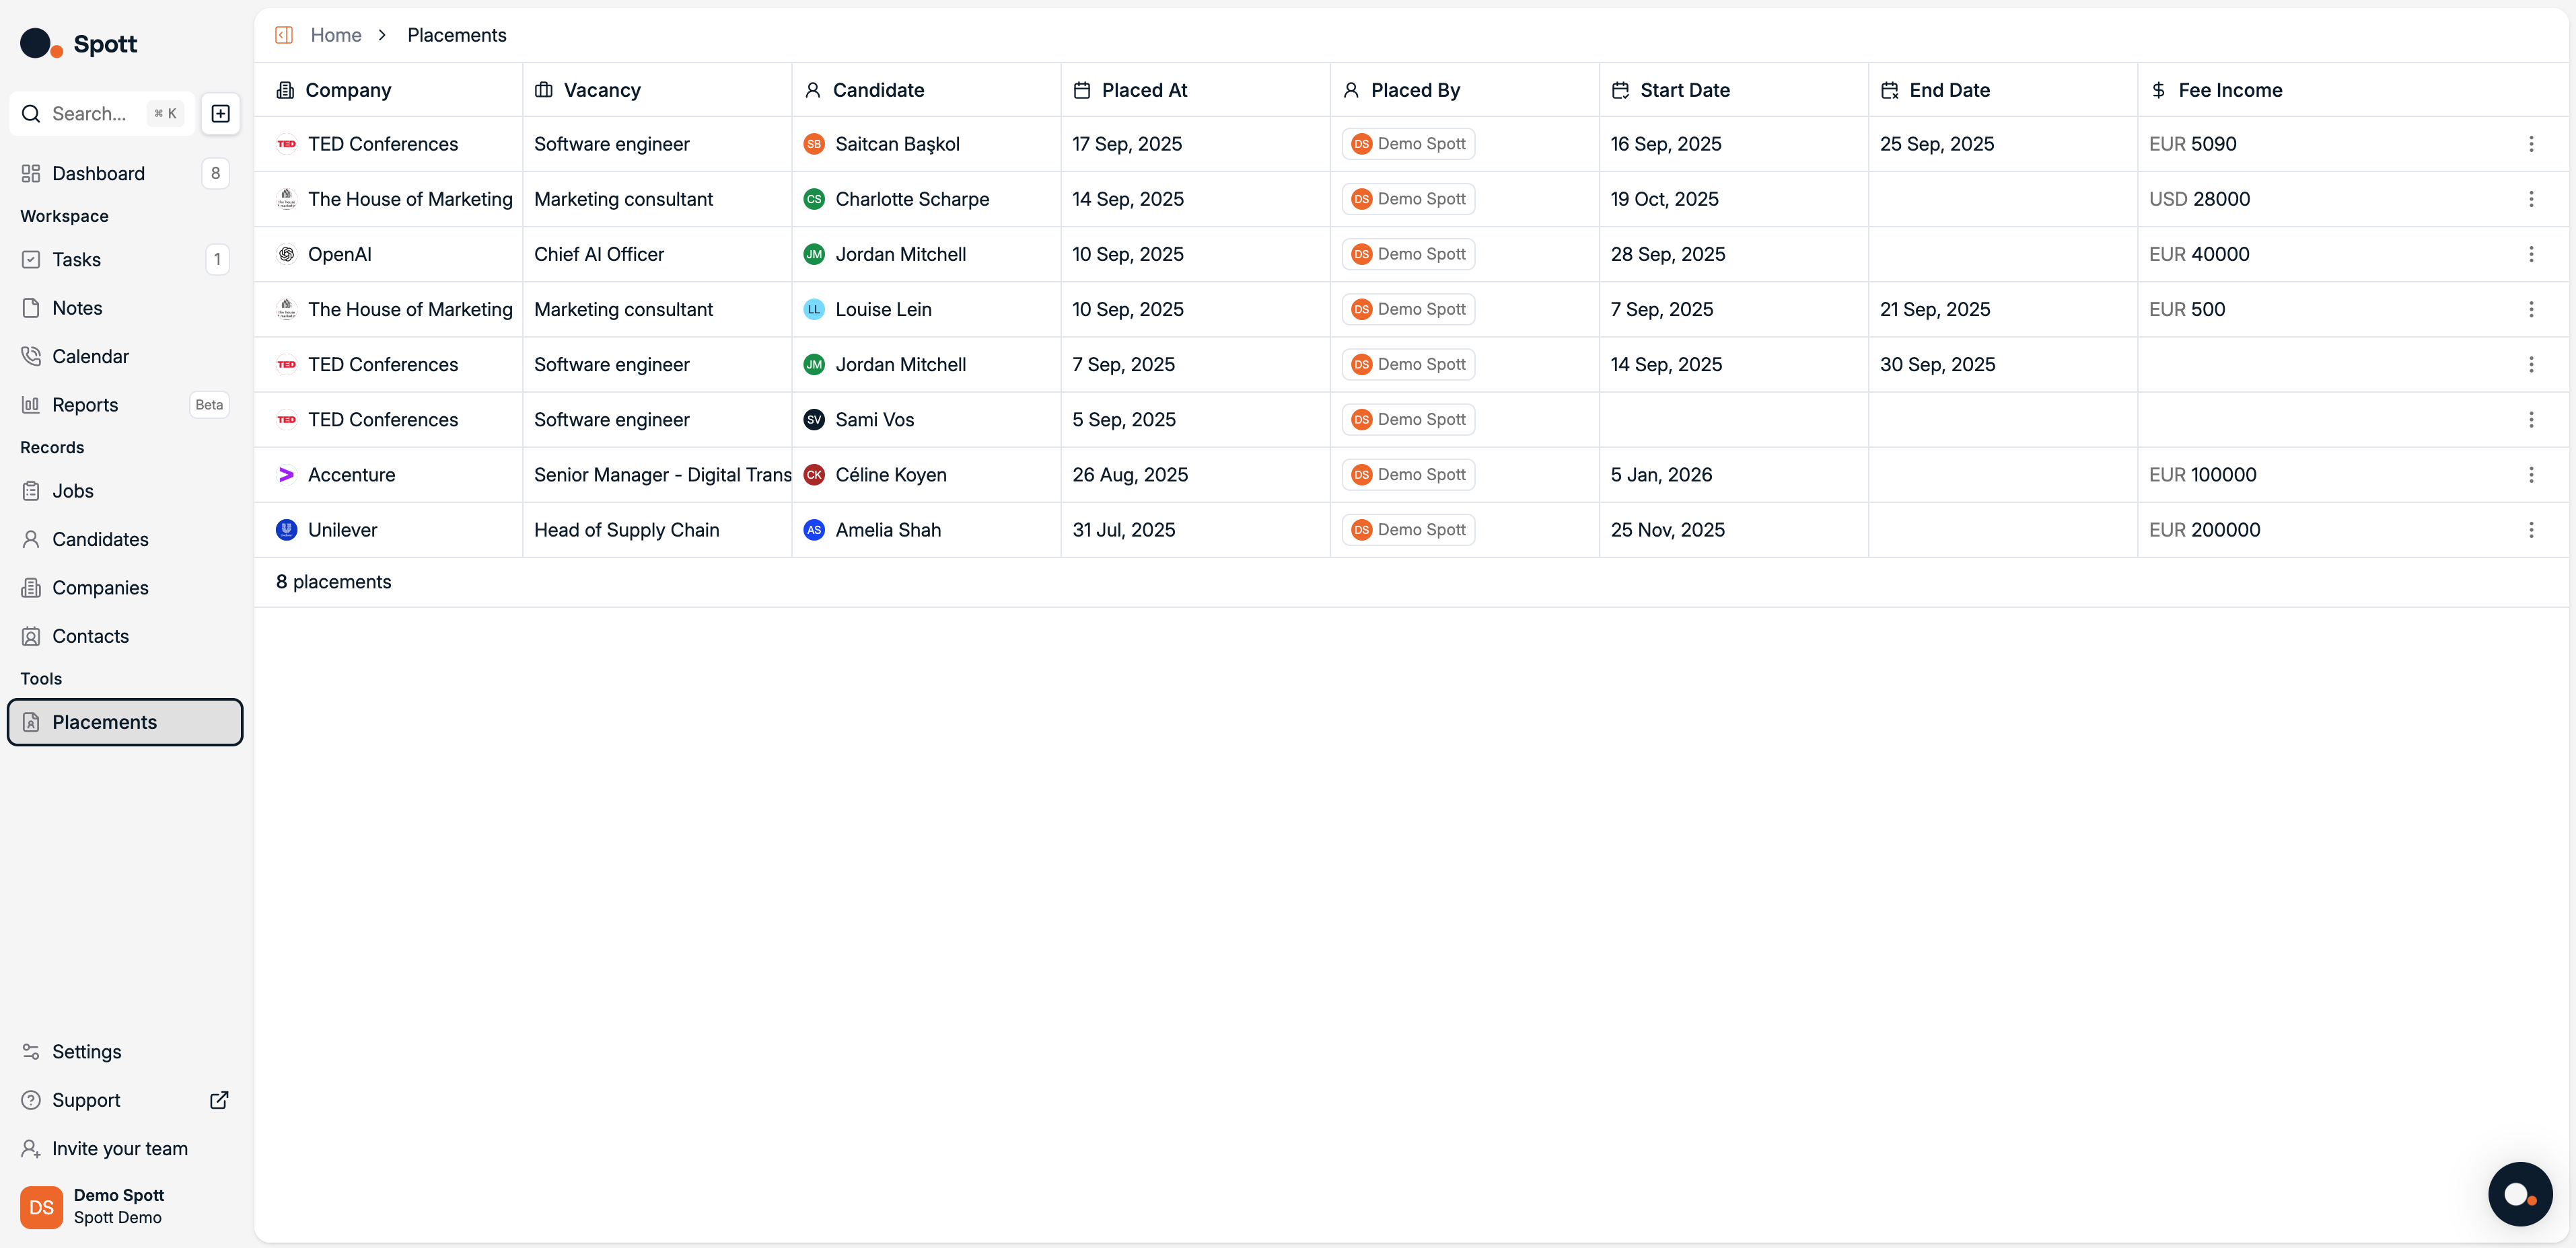Click Céline Koyen's avatar icon
2576x1248 pixels.
tap(814, 475)
